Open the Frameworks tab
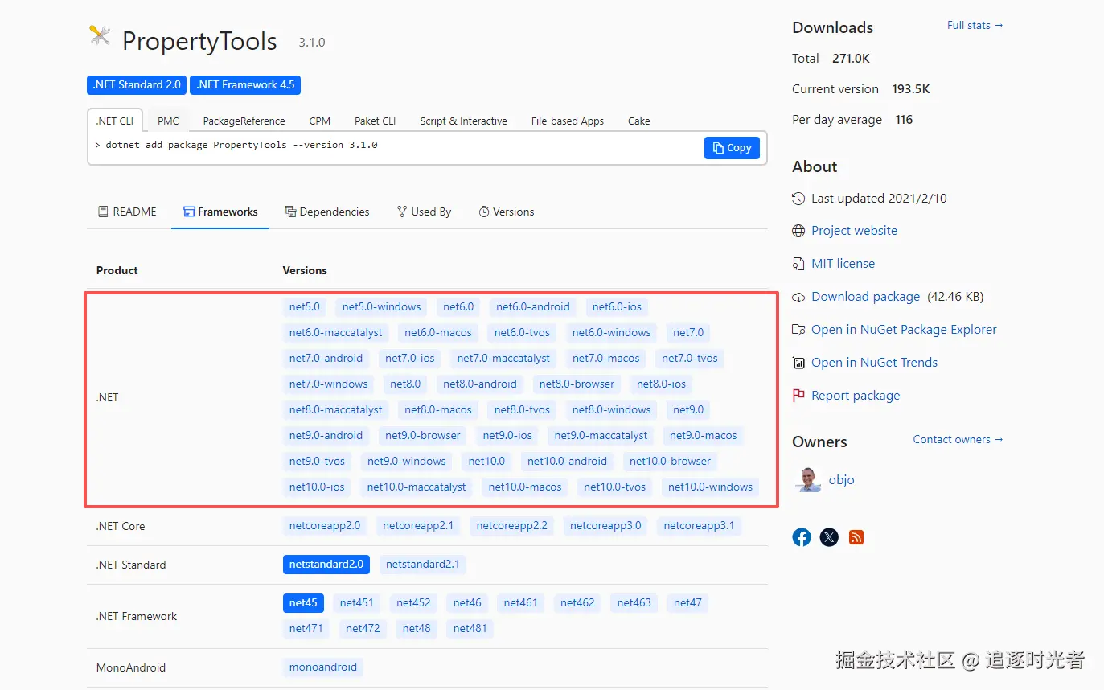Viewport: 1104px width, 690px height. coord(220,212)
